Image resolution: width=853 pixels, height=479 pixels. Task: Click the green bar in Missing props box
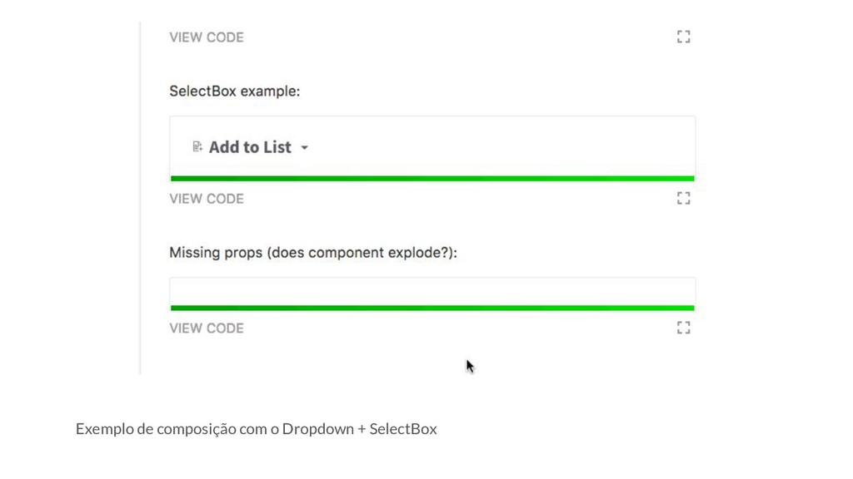click(x=432, y=308)
